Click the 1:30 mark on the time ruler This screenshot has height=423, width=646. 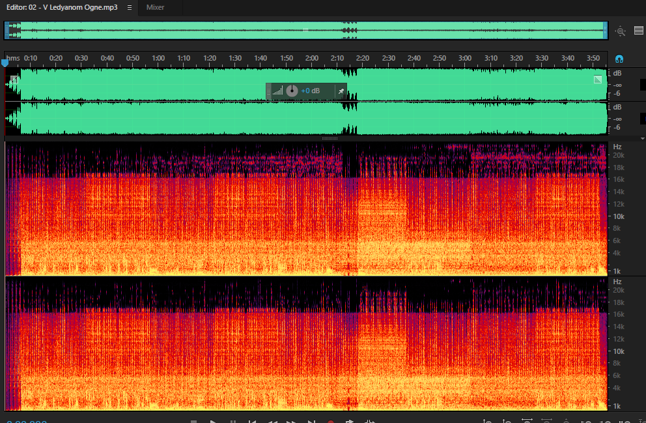point(235,58)
